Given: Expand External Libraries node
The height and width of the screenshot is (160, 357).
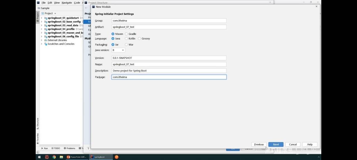Looking at the screenshot, I should pos(42,40).
